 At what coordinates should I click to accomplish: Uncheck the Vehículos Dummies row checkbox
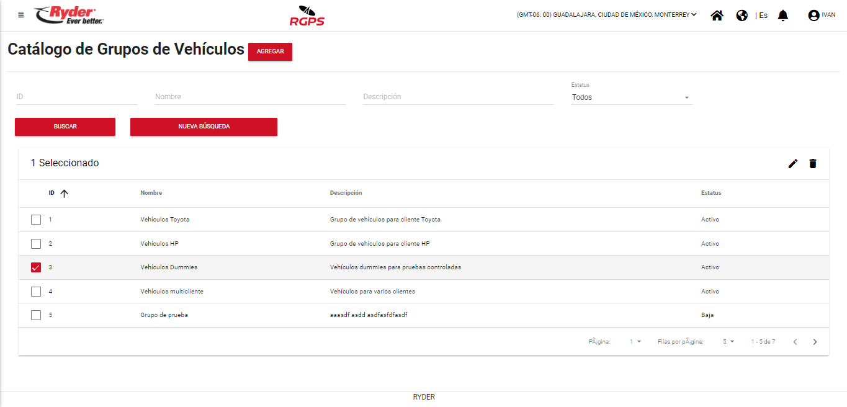(x=36, y=267)
